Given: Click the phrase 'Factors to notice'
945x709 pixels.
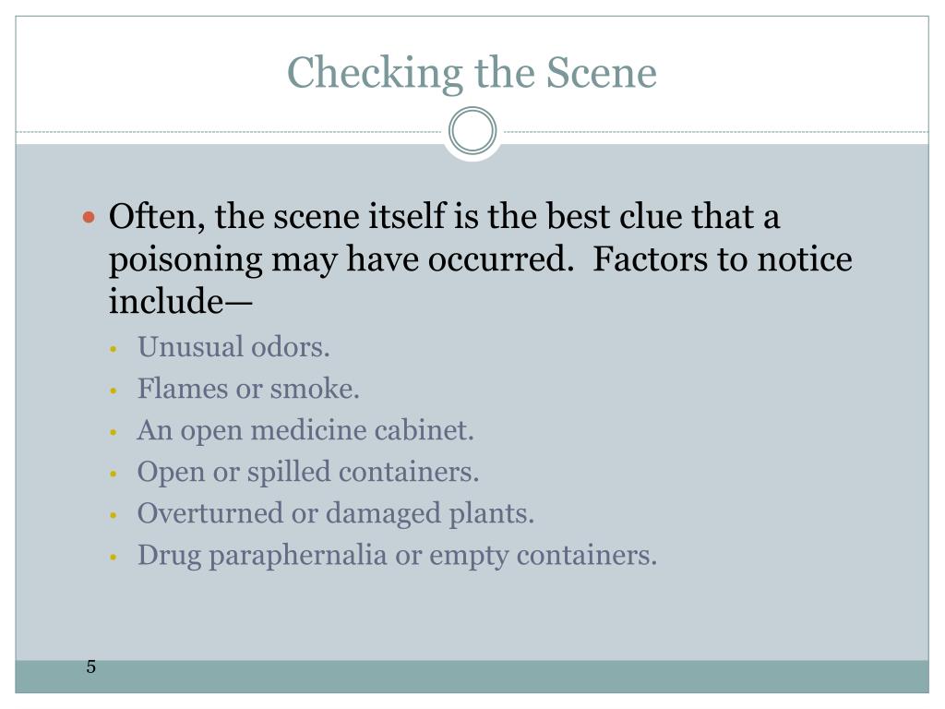Looking at the screenshot, I should click(723, 259).
